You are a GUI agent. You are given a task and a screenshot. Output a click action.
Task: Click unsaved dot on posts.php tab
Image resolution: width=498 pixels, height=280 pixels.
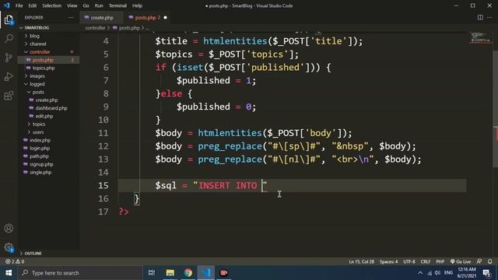tap(165, 17)
